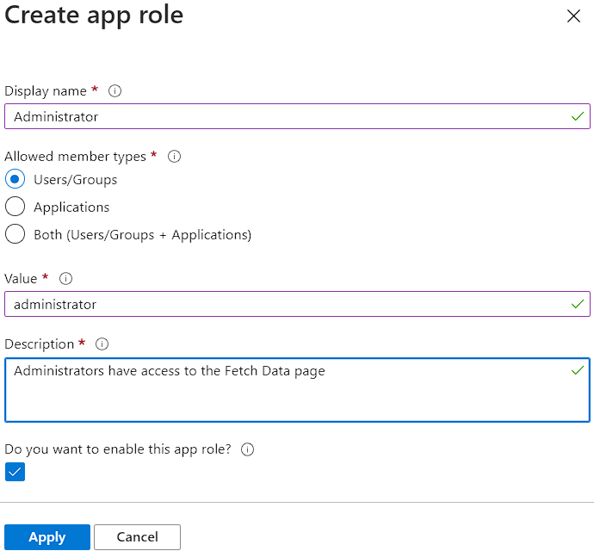Close the Create app role panel
594x551 pixels.
tap(573, 16)
